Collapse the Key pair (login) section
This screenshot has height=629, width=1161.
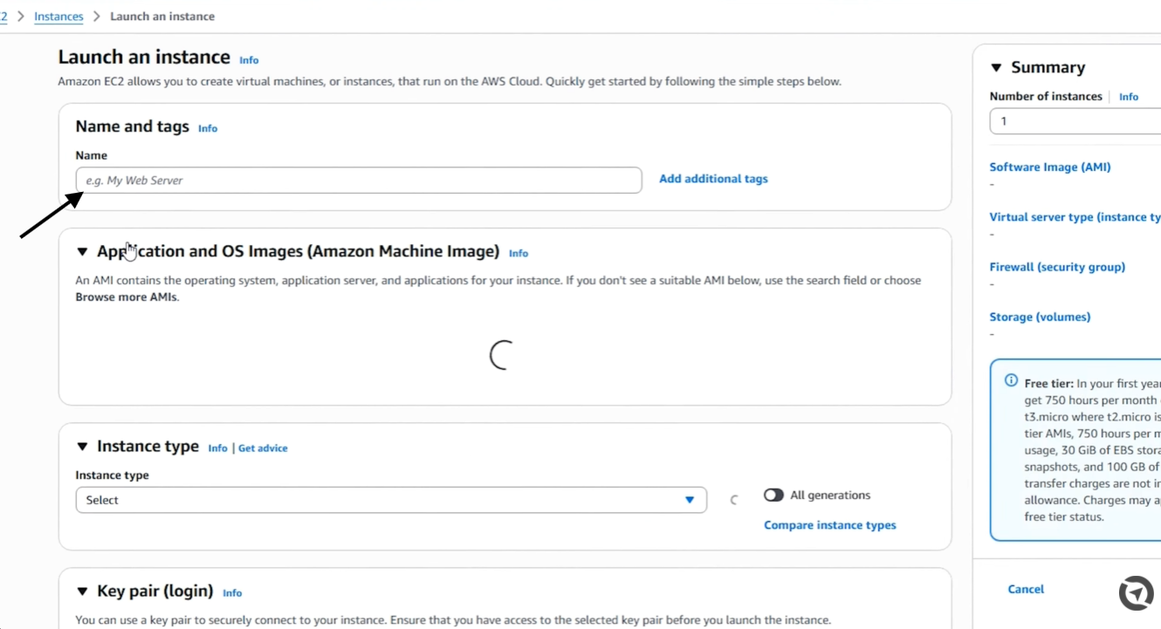[x=82, y=591]
